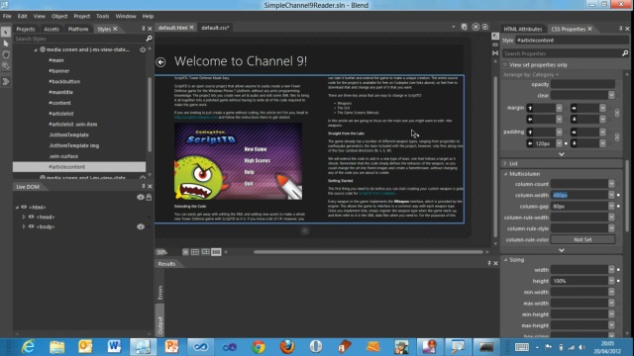Select the Pan hand tool
The height and width of the screenshot is (356, 634).
click(x=6, y=54)
